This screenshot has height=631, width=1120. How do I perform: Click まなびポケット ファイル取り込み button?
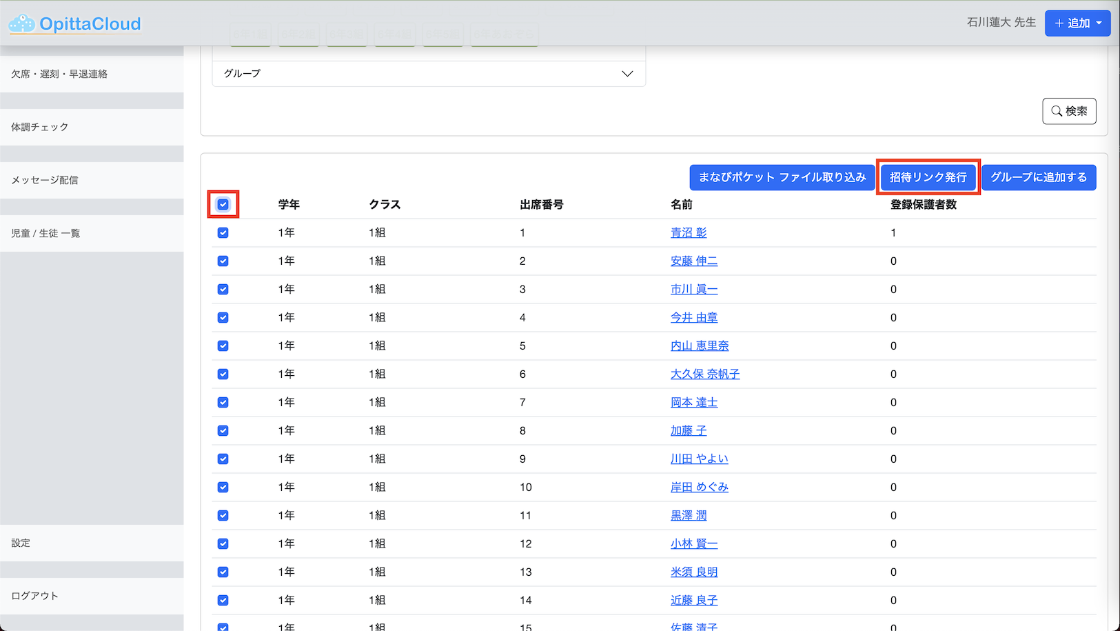[782, 177]
